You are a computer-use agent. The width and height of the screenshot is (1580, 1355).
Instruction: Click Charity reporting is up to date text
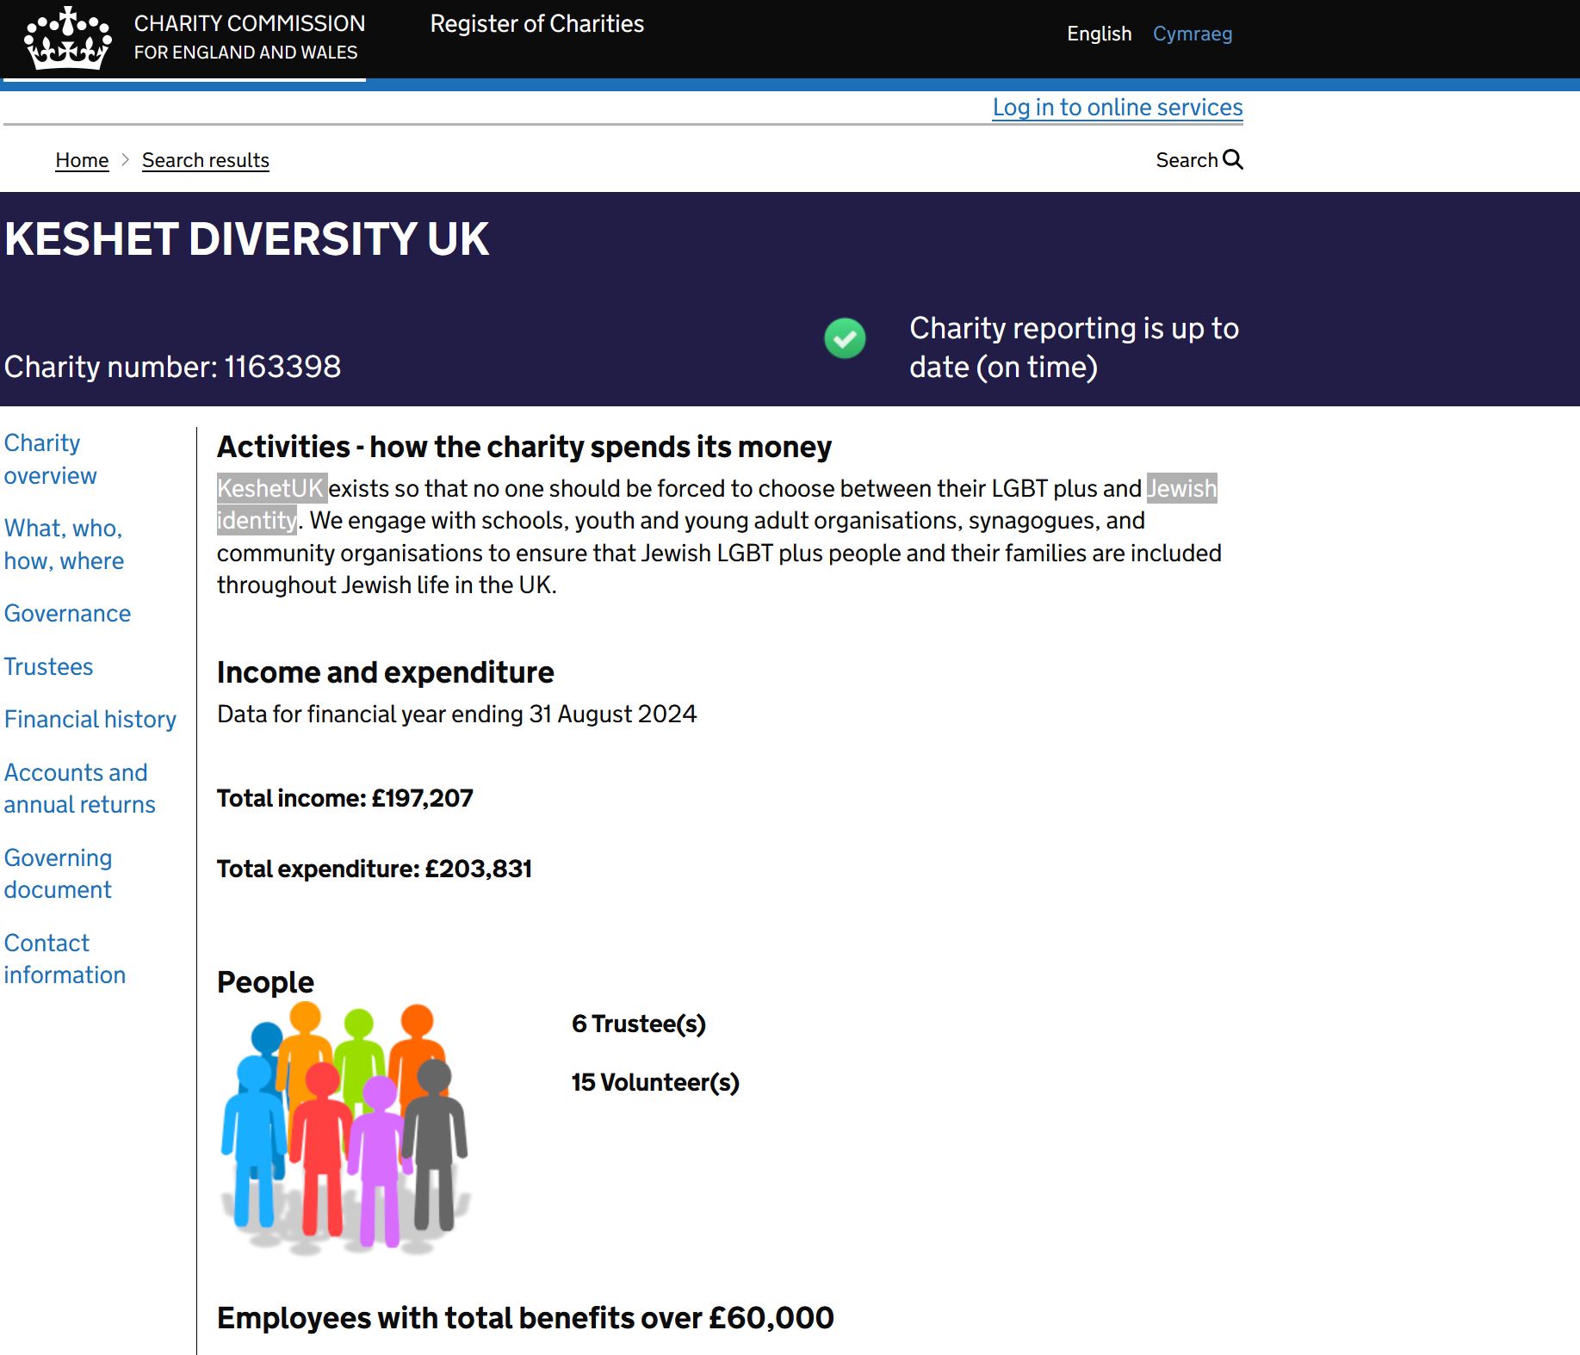coord(1075,347)
